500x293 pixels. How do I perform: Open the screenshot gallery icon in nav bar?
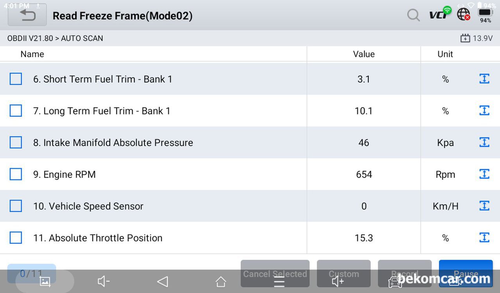pos(45,281)
